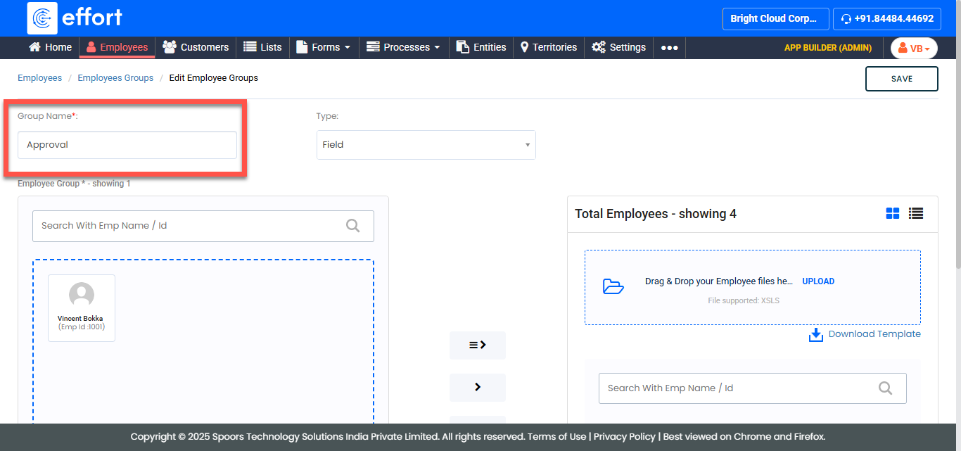Click search icon in Employee Group search
The height and width of the screenshot is (451, 961).
point(353,226)
